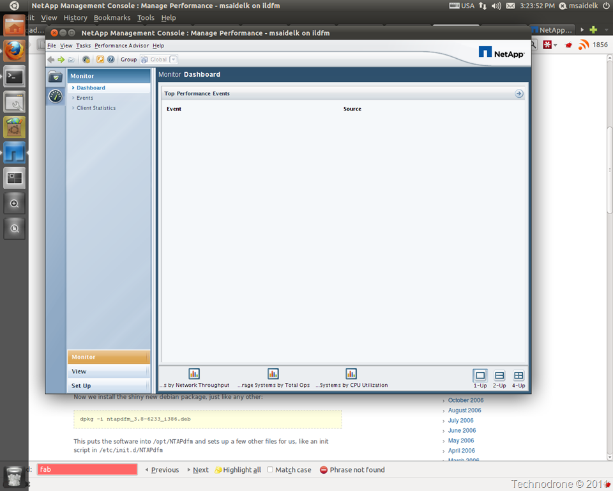This screenshot has height=491, width=613.
Task: Open Ubuntu Software Center from launcher
Action: pyautogui.click(x=14, y=127)
